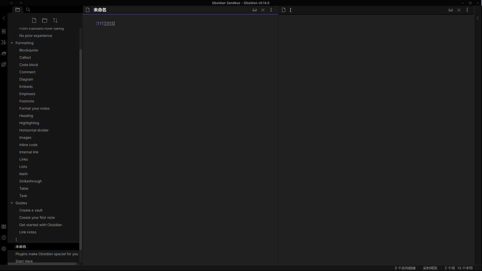Toggle preview mode glasses in "[" pane
Screen dimensions: 482x271
click(x=451, y=10)
